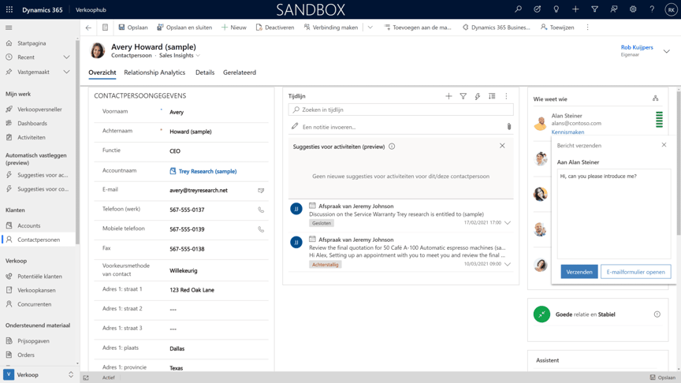Click Opslaan en sluiten

click(x=184, y=28)
